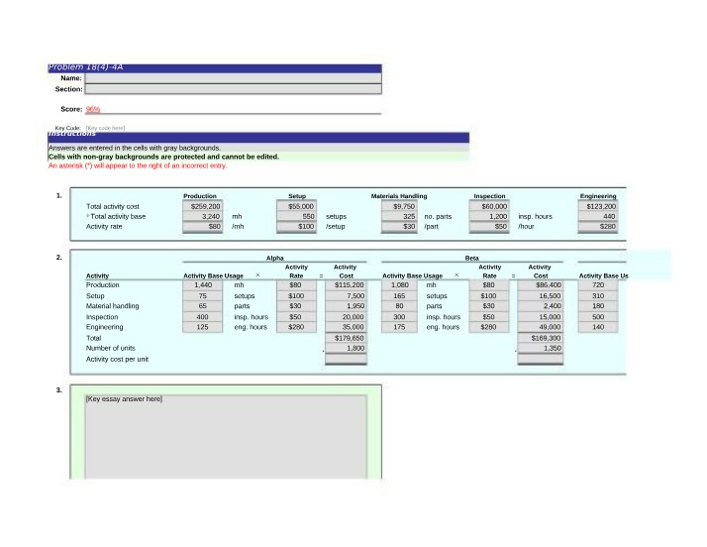Select Production total activity base 3,240
Image resolution: width=707 pixels, height=547 pixels.
[x=202, y=217]
